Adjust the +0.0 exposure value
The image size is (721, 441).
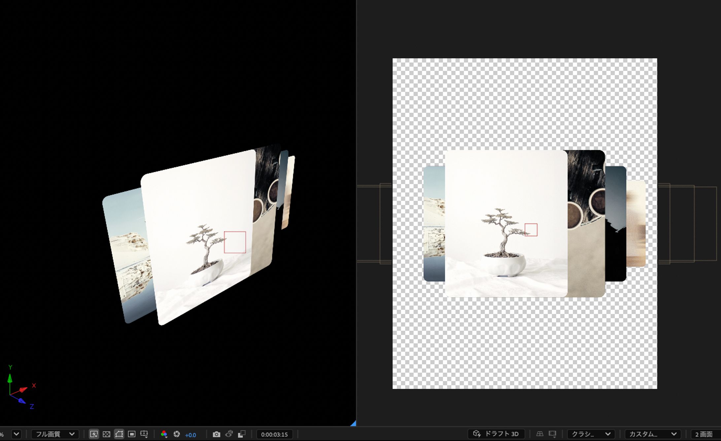tap(190, 435)
